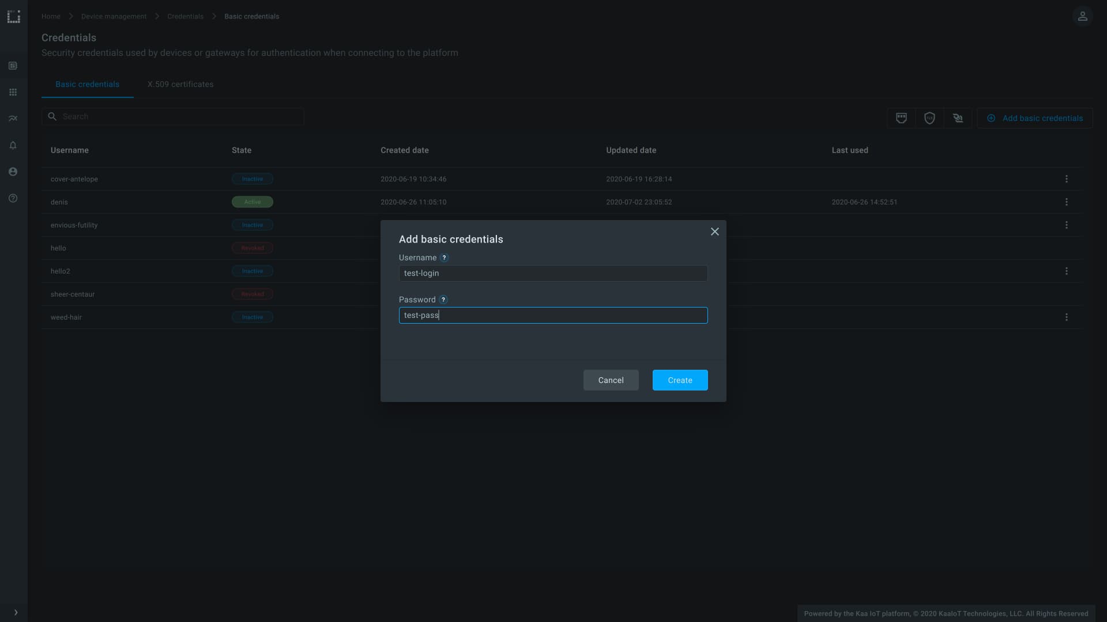Open the analytics chart sidebar icon
The image size is (1107, 622).
pos(13,119)
